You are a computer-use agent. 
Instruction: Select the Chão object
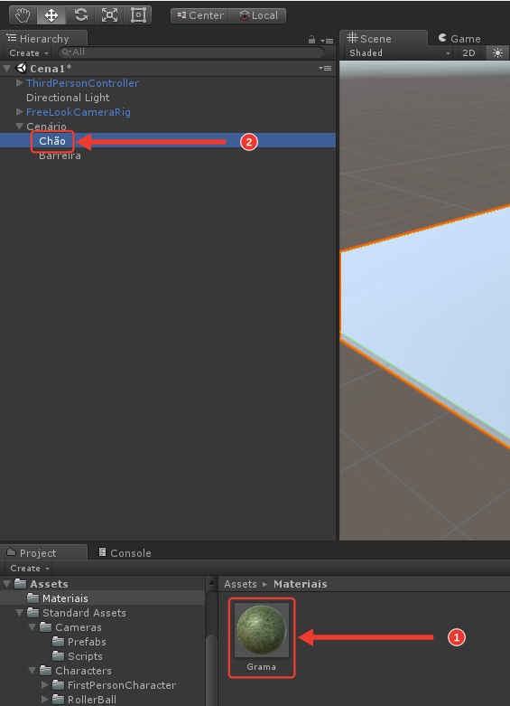[x=52, y=141]
